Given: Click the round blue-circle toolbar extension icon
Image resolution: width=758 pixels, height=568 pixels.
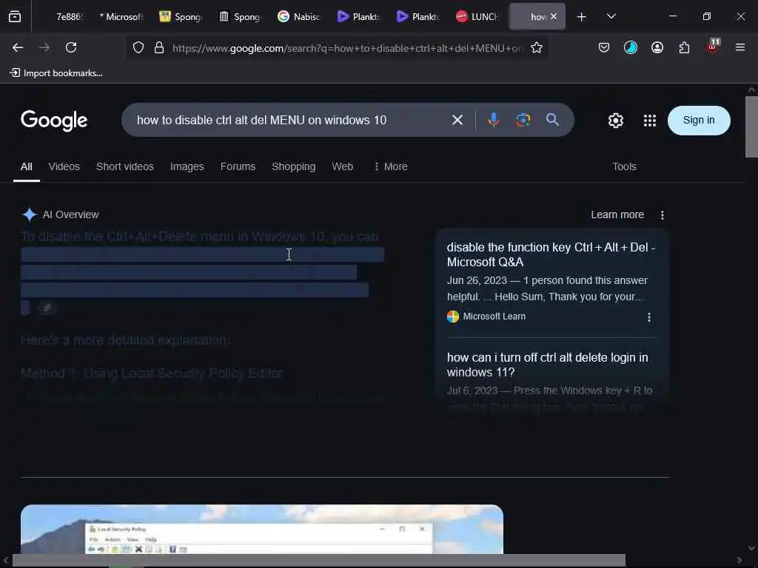Looking at the screenshot, I should coord(631,47).
